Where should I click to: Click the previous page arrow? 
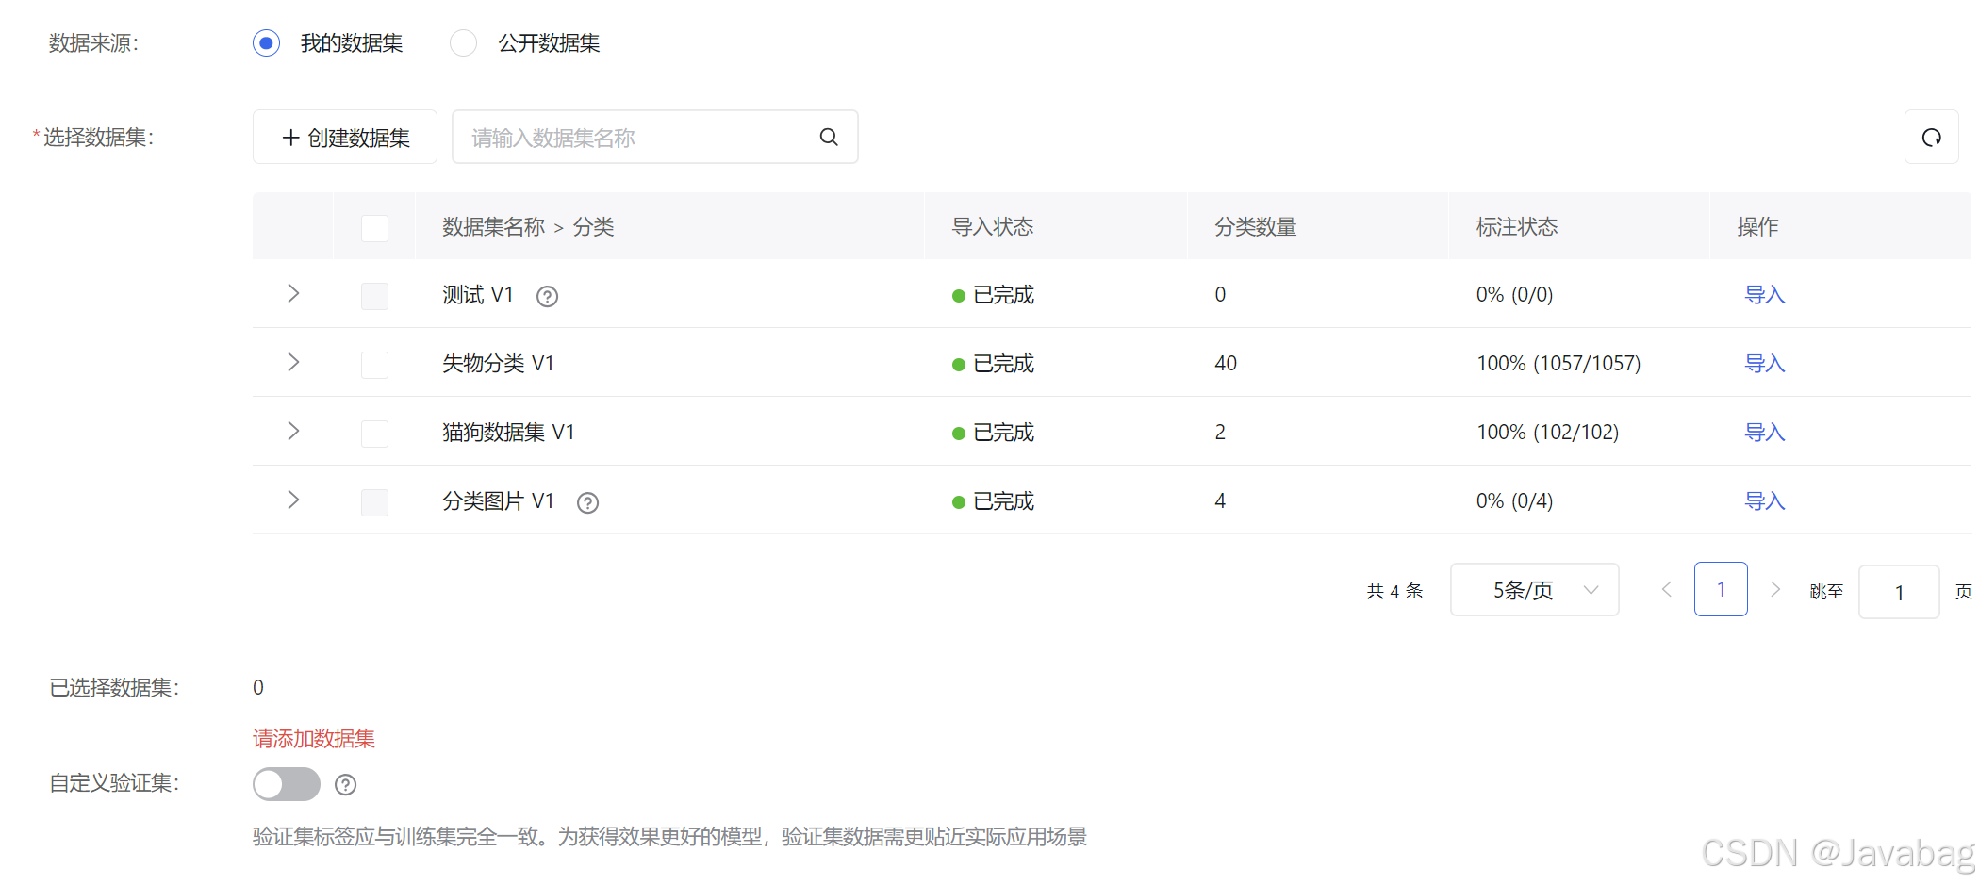pos(1666,588)
